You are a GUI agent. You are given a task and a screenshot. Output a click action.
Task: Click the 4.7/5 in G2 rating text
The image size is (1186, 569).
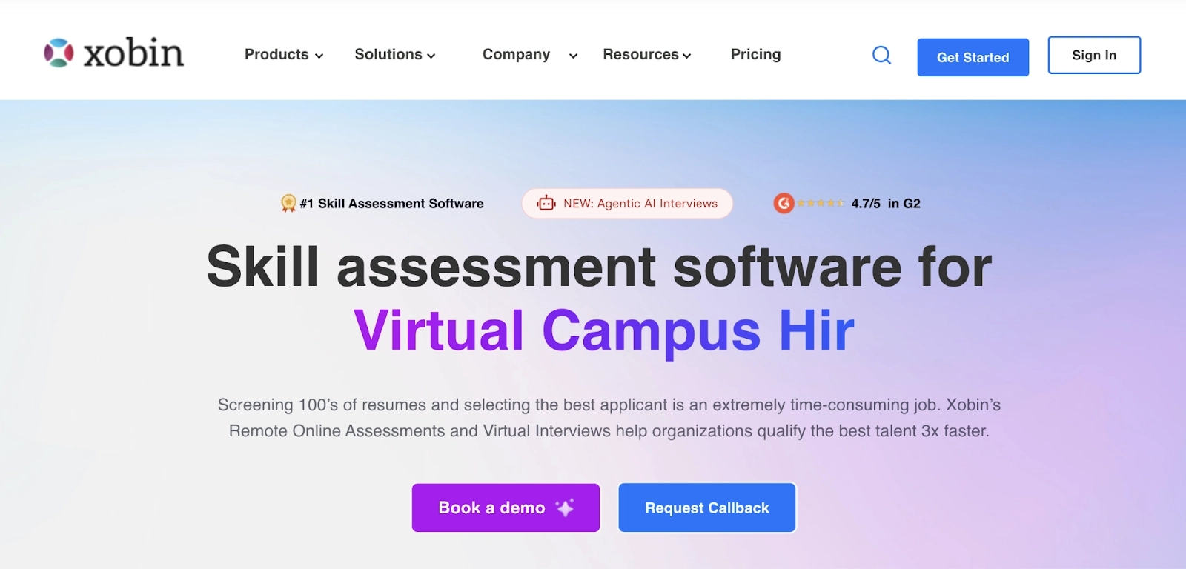point(886,203)
